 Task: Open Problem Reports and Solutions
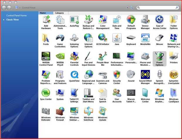point(46,77)
